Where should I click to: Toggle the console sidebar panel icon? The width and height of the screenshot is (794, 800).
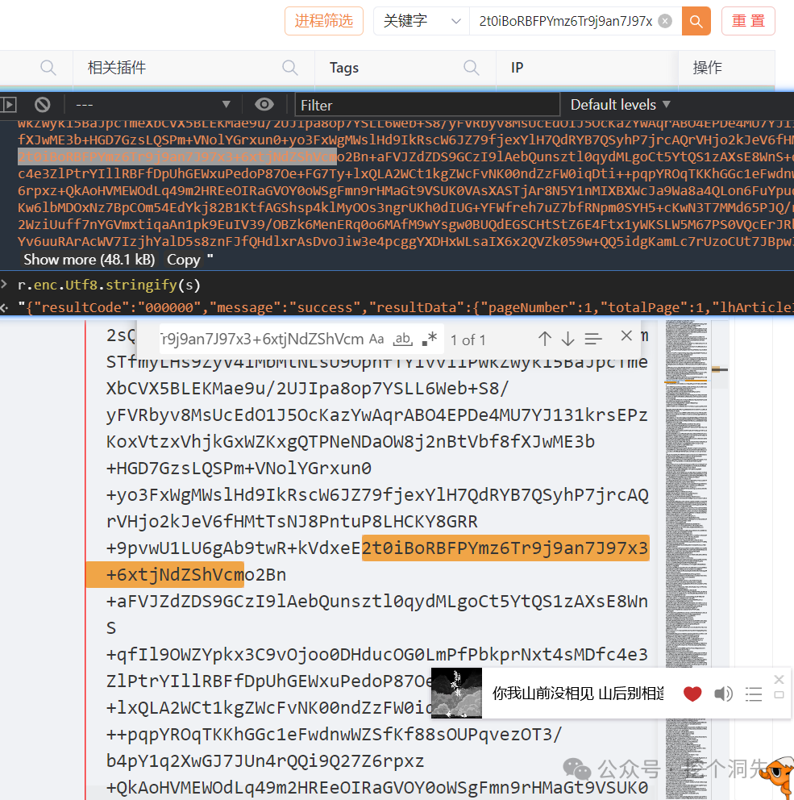pos(8,105)
